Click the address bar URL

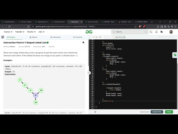[x=65, y=27]
